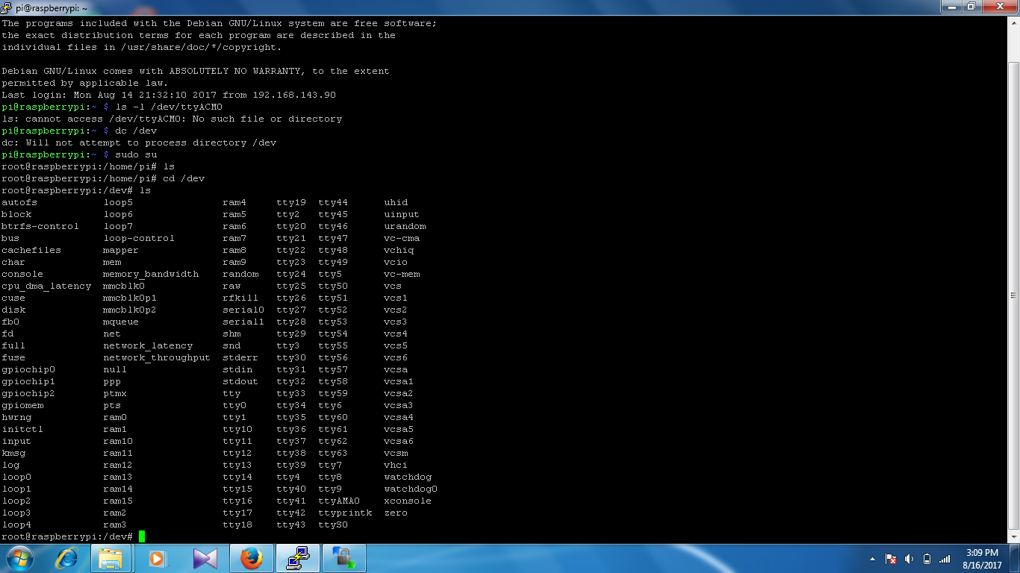Click the 'urandom' entry
1020x573 pixels.
click(405, 226)
